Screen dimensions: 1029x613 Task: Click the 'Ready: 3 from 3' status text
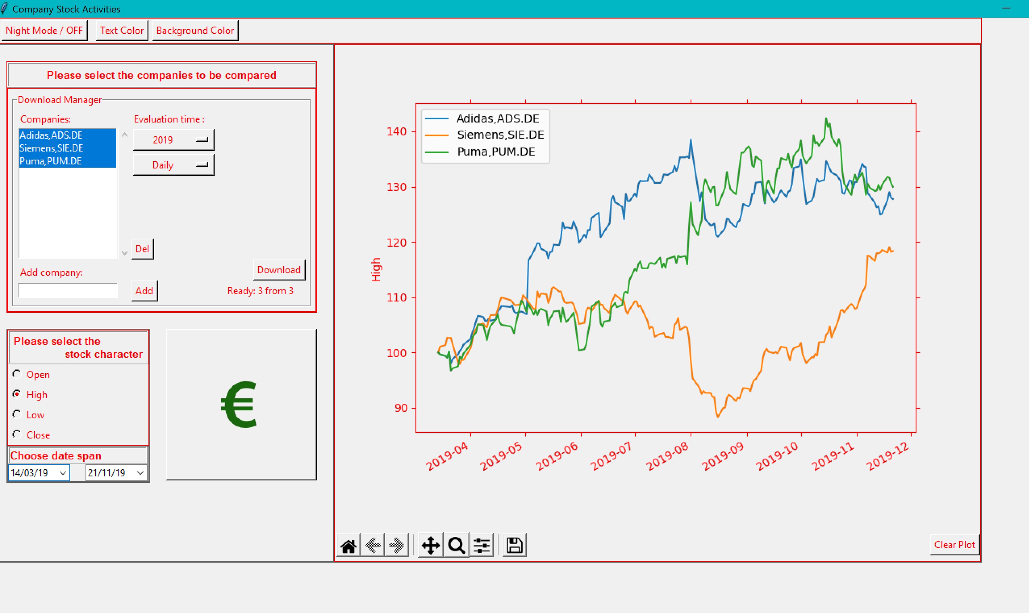[x=261, y=291]
